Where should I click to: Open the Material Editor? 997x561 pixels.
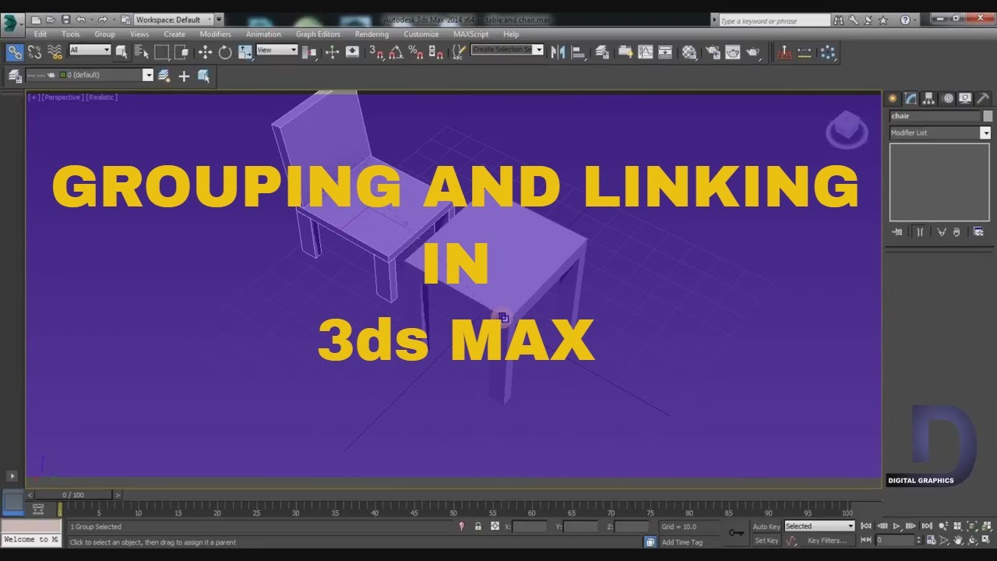[x=689, y=52]
